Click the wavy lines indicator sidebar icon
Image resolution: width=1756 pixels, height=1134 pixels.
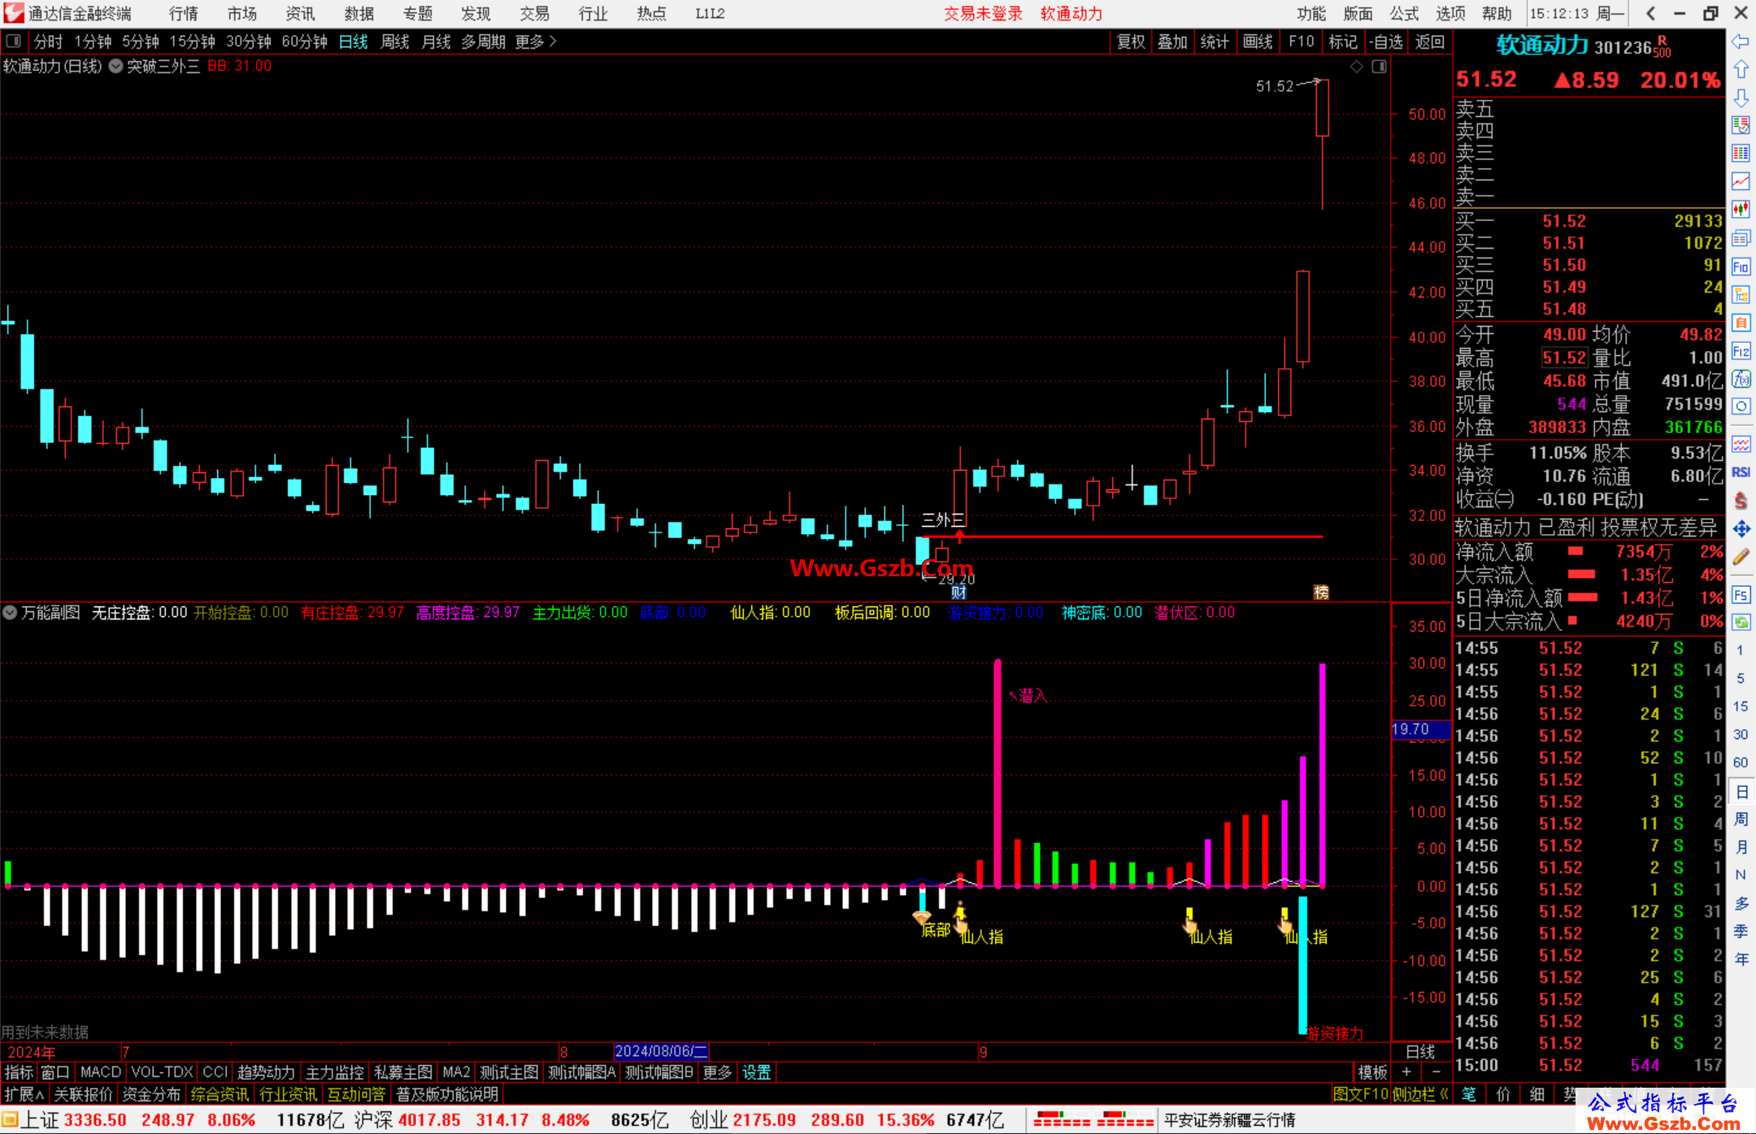tap(1741, 444)
